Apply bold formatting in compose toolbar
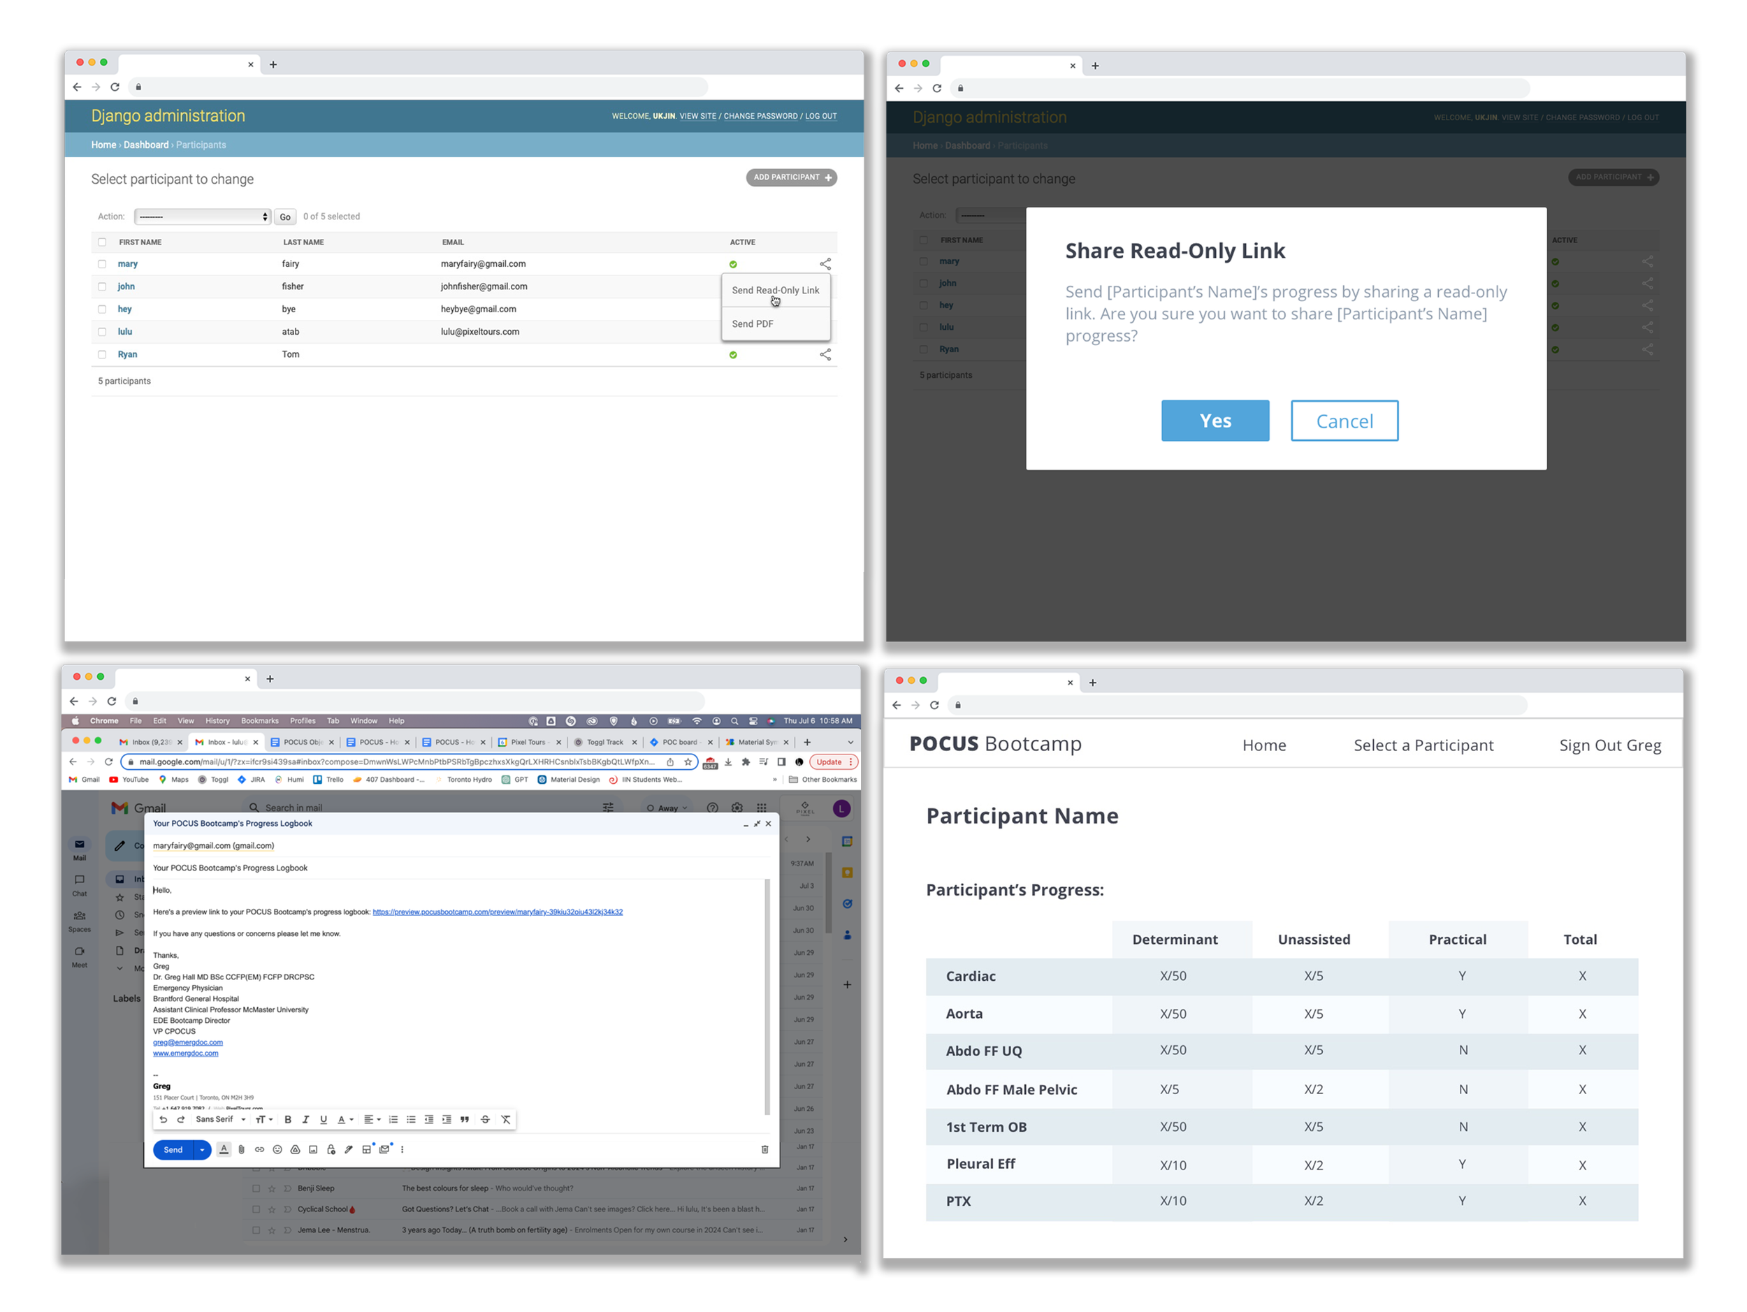1747x1312 pixels. [x=287, y=1119]
